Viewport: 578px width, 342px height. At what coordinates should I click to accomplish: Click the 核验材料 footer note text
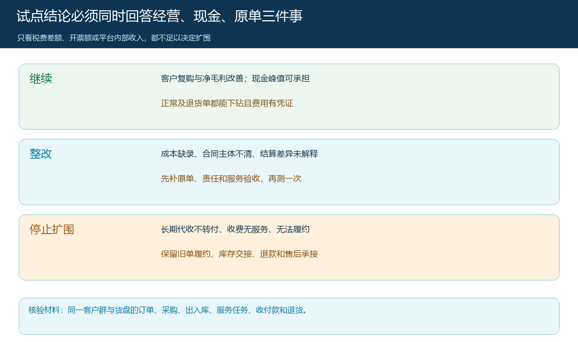168,310
